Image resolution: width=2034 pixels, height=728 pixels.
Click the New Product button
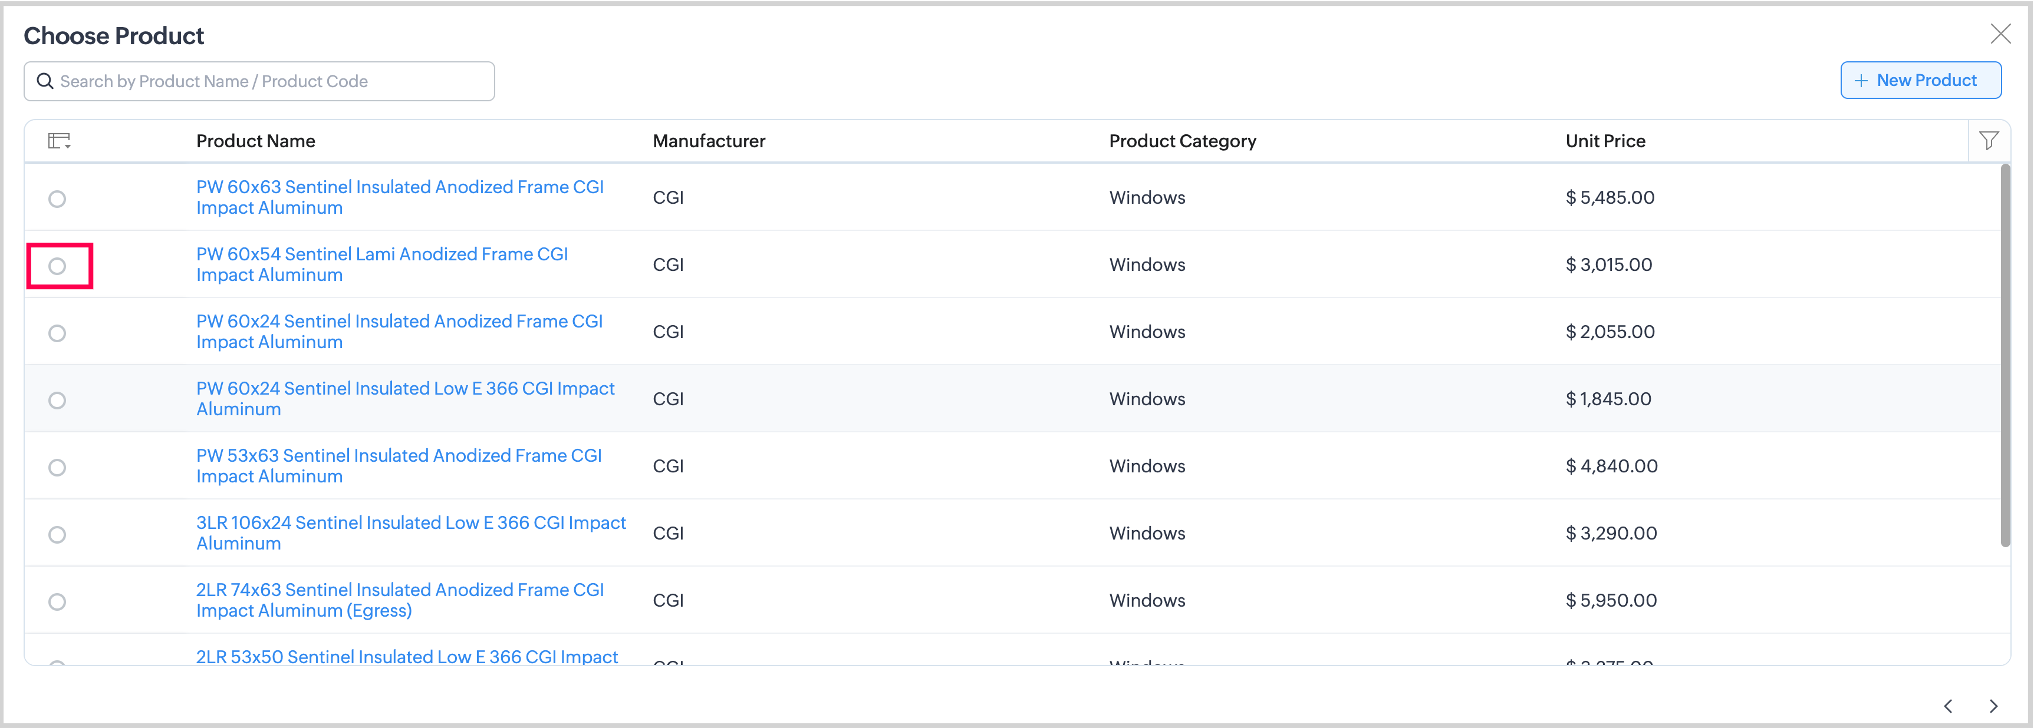[x=1920, y=81]
